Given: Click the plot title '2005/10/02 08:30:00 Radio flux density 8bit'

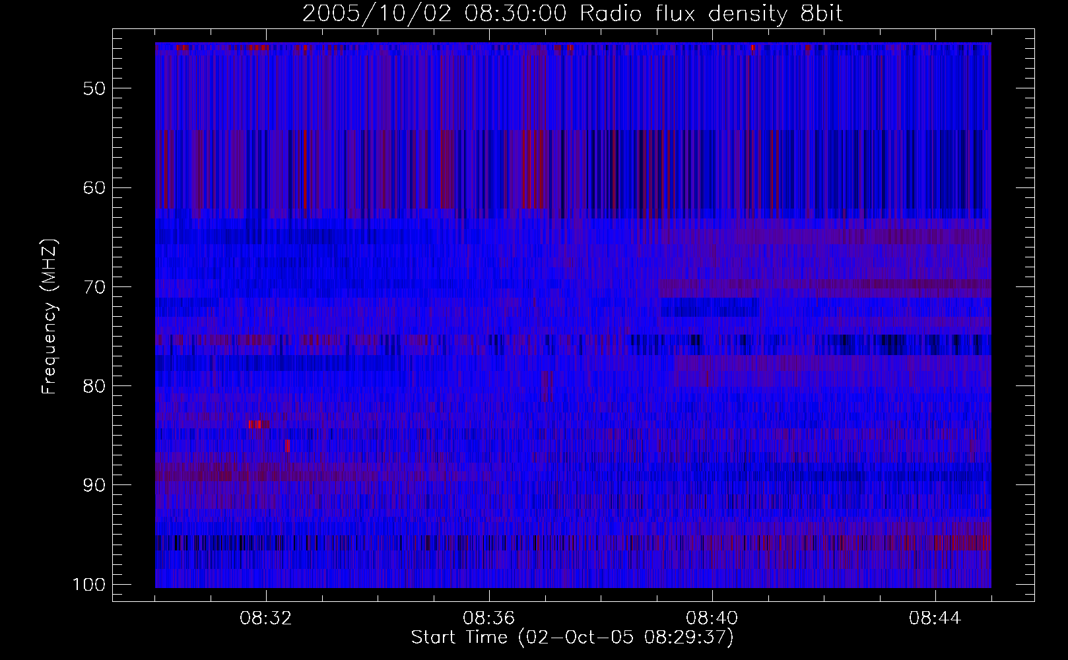Looking at the screenshot, I should pyautogui.click(x=572, y=14).
